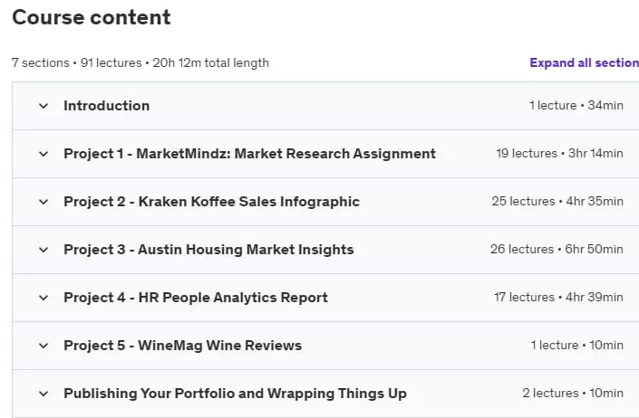Click Publishing Your Portfolio and Wrapping Things Up
639x418 pixels.
coord(235,394)
